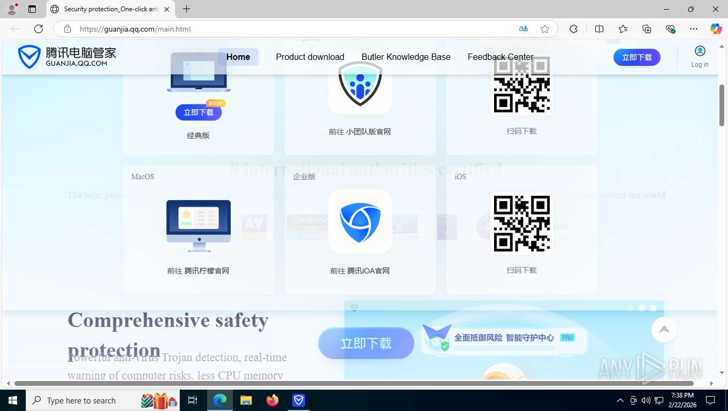Click the Tencent PC Manager logo
The height and width of the screenshot is (411, 728).
click(67, 57)
